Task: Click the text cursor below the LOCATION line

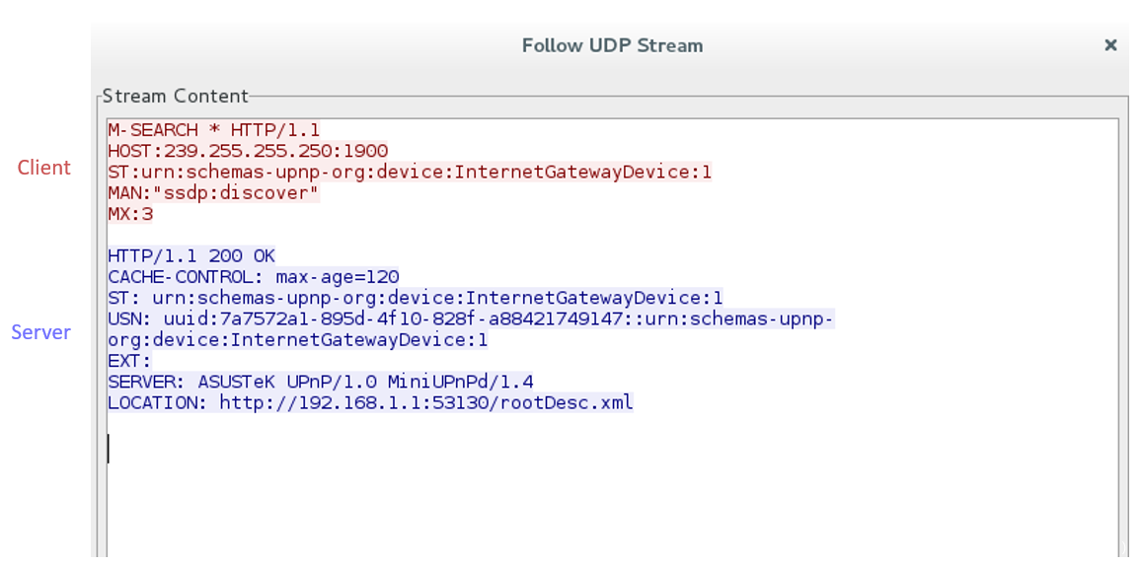Action: click(x=109, y=449)
